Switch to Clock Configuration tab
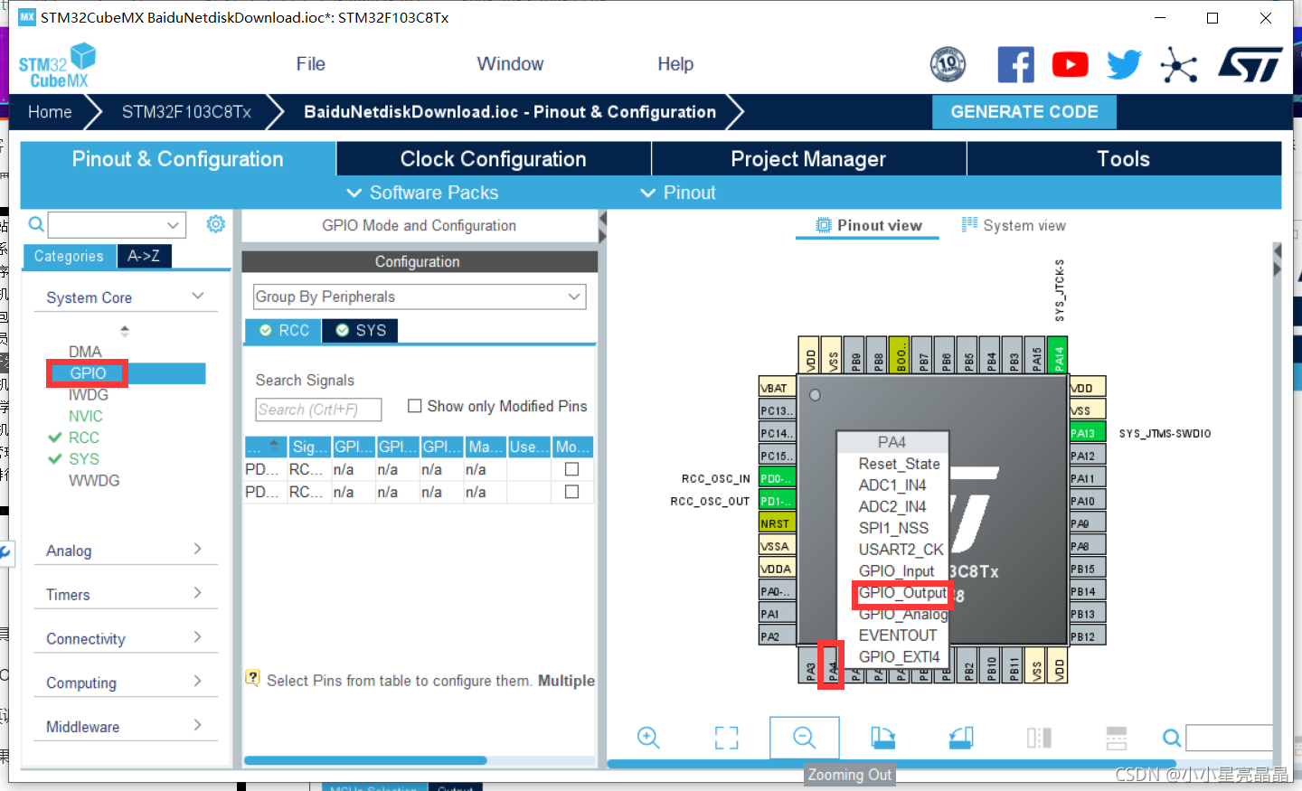Image resolution: width=1302 pixels, height=791 pixels. (x=494, y=159)
